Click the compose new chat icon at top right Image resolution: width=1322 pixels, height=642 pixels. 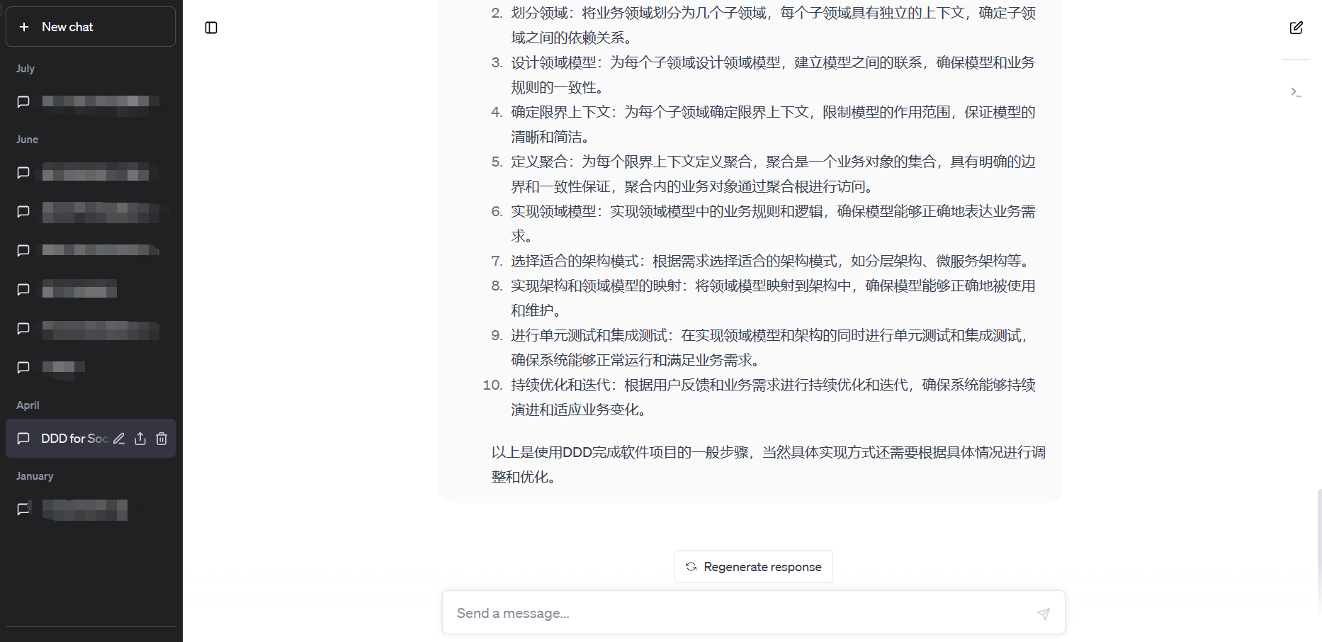click(1296, 28)
